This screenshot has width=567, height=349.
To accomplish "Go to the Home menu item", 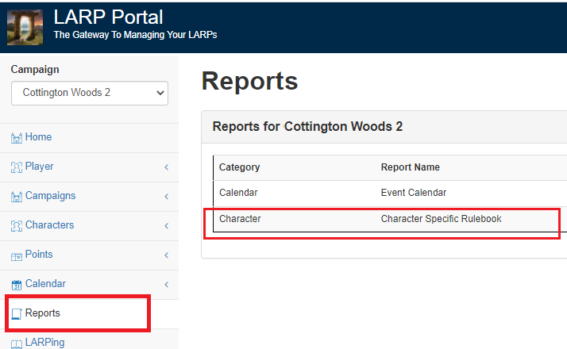I will (38, 137).
